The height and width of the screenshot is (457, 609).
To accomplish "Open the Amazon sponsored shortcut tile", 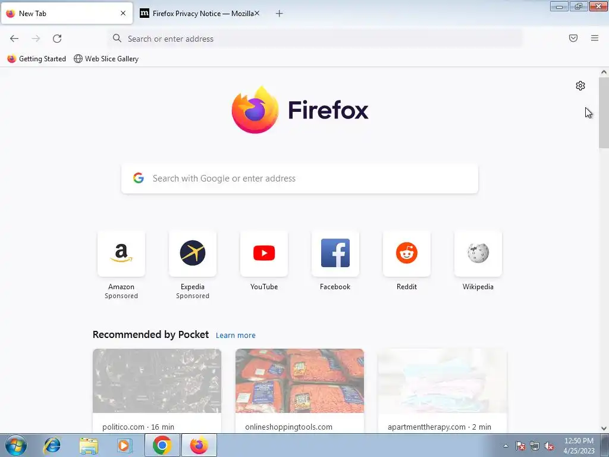I will coord(121,253).
